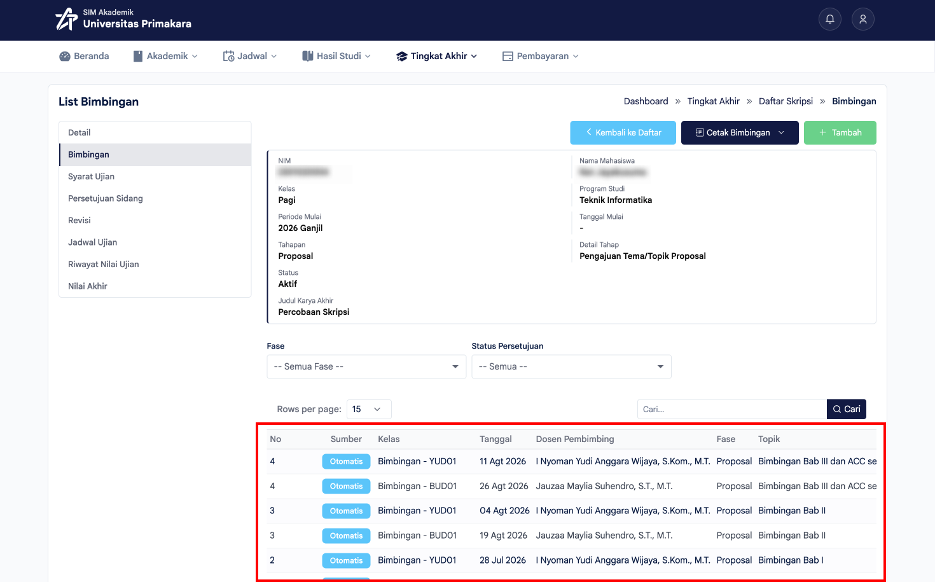
Task: Click Otomatis badge in 19 Agt 2026 row
Action: click(346, 536)
